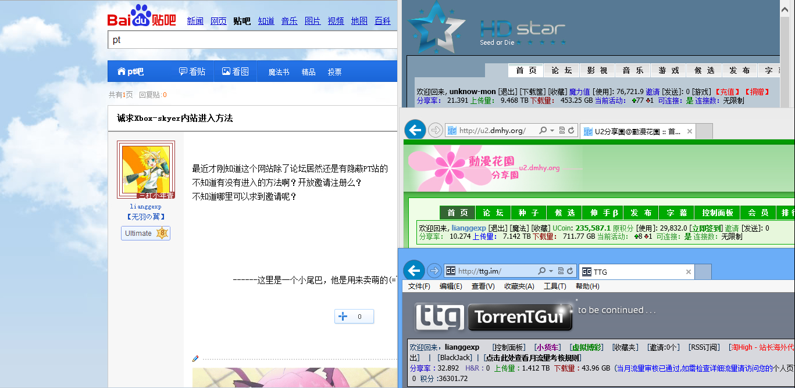Click the 投票 link in pt吧 navbar
The height and width of the screenshot is (388, 795).
coord(334,72)
